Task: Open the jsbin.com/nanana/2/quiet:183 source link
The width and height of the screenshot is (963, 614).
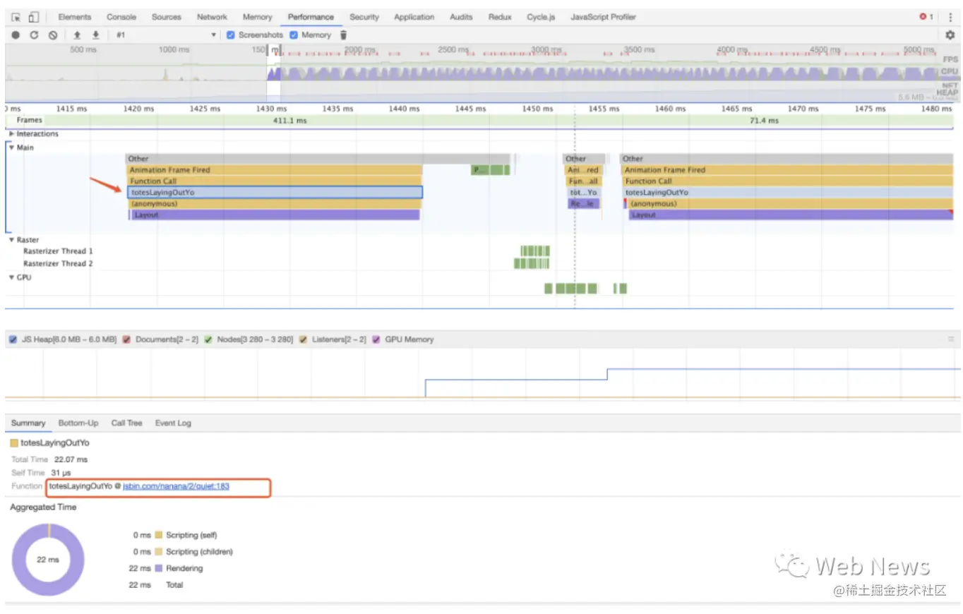Action: [176, 486]
